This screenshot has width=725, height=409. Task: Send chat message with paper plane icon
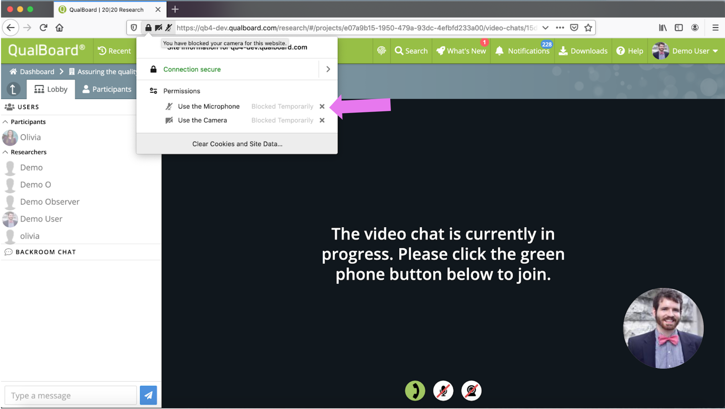[148, 395]
